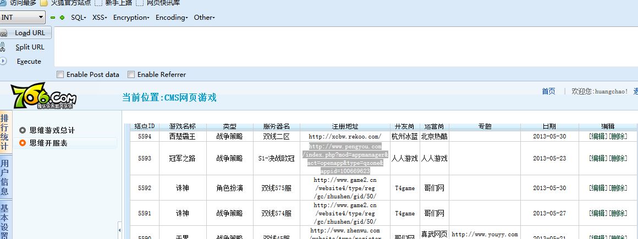Click 删除 link for row 5593

click(617, 158)
